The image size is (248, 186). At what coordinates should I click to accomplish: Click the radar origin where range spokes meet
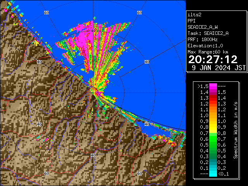click(x=93, y=93)
